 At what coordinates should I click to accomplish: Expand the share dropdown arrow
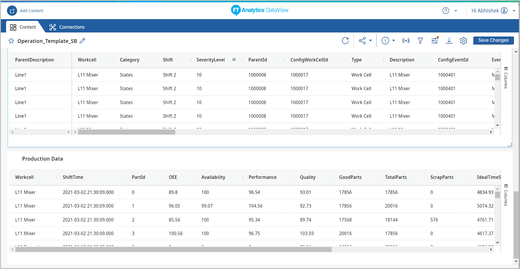370,41
